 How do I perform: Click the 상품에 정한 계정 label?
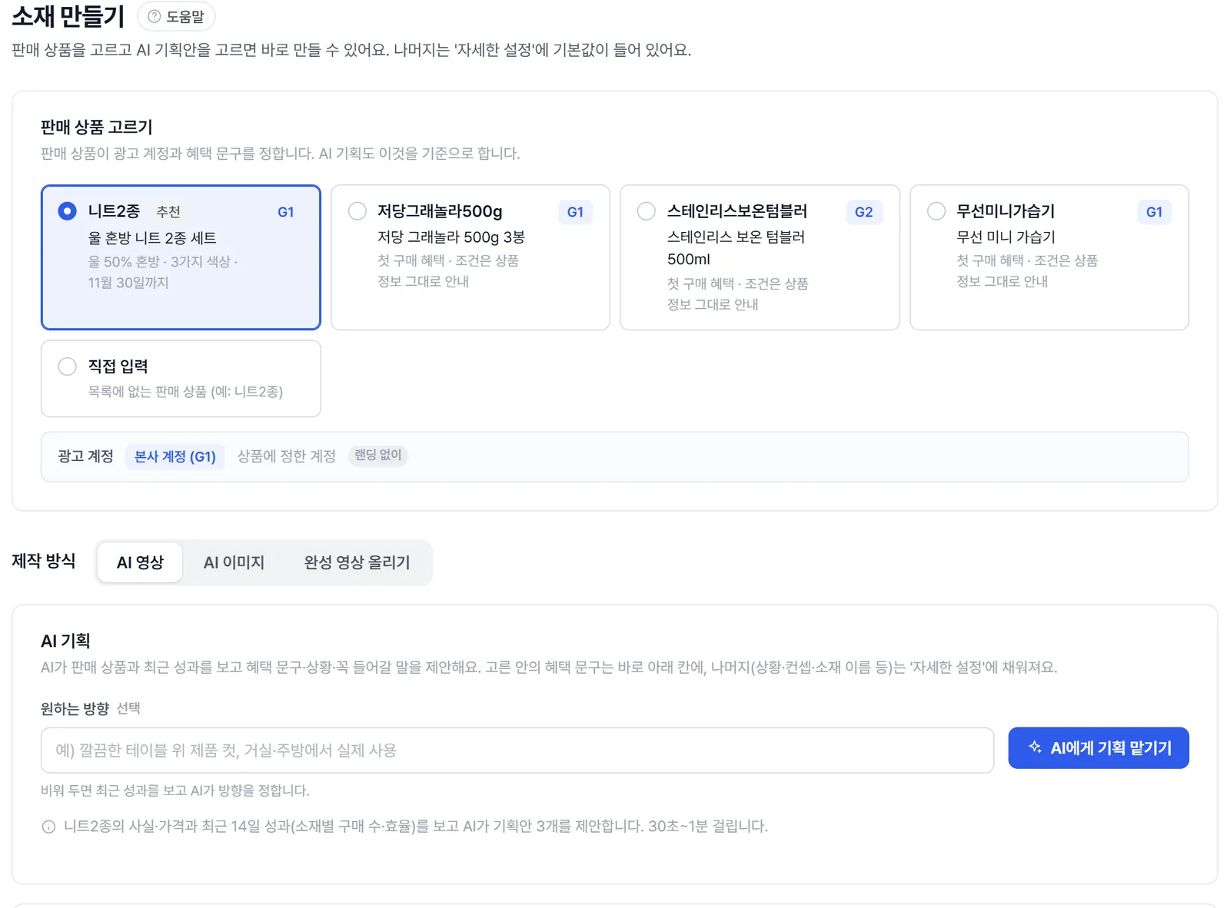(287, 456)
